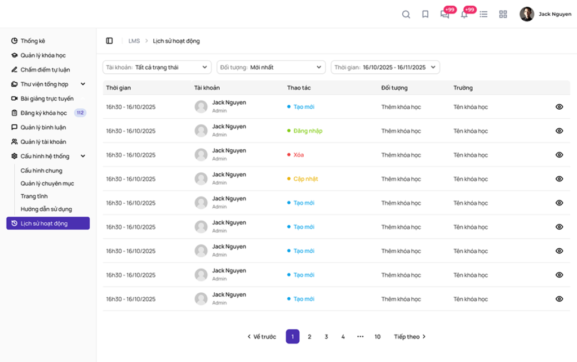Open the bookmark icon in top bar

pyautogui.click(x=425, y=15)
